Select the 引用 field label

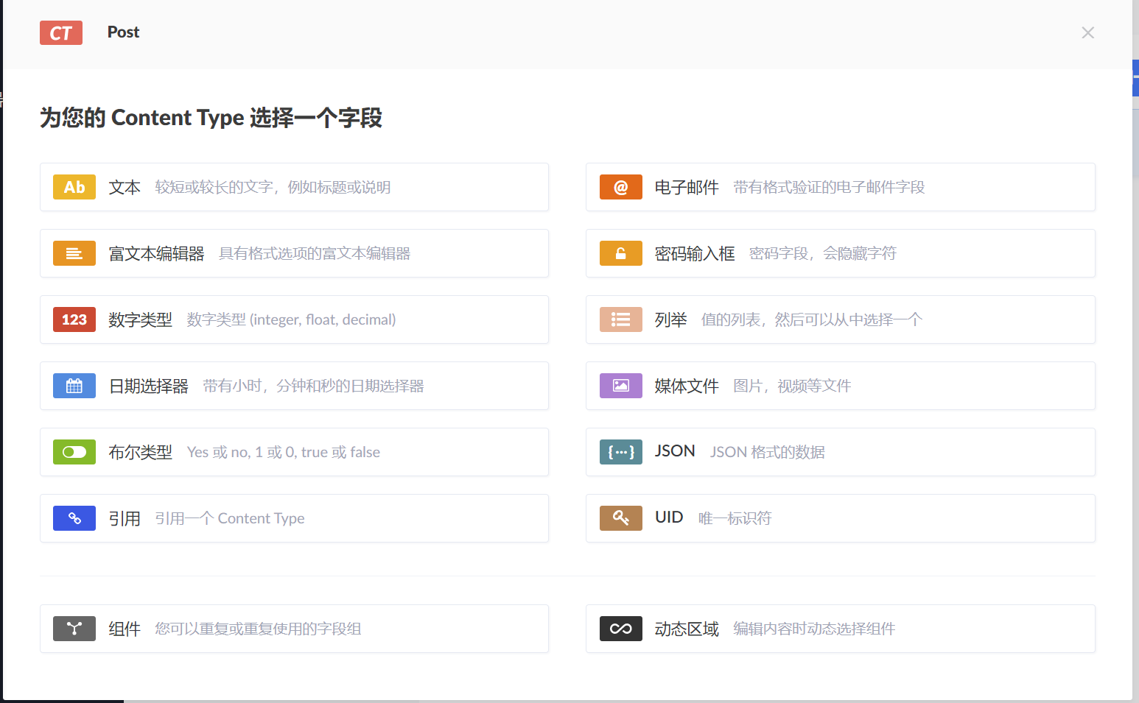coord(125,518)
